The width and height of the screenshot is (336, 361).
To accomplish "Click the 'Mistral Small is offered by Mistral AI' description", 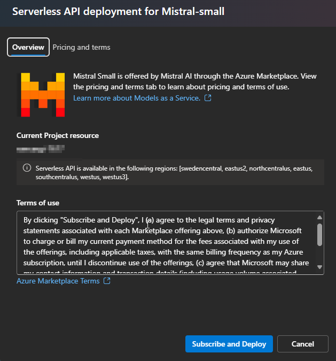I will tap(195, 81).
